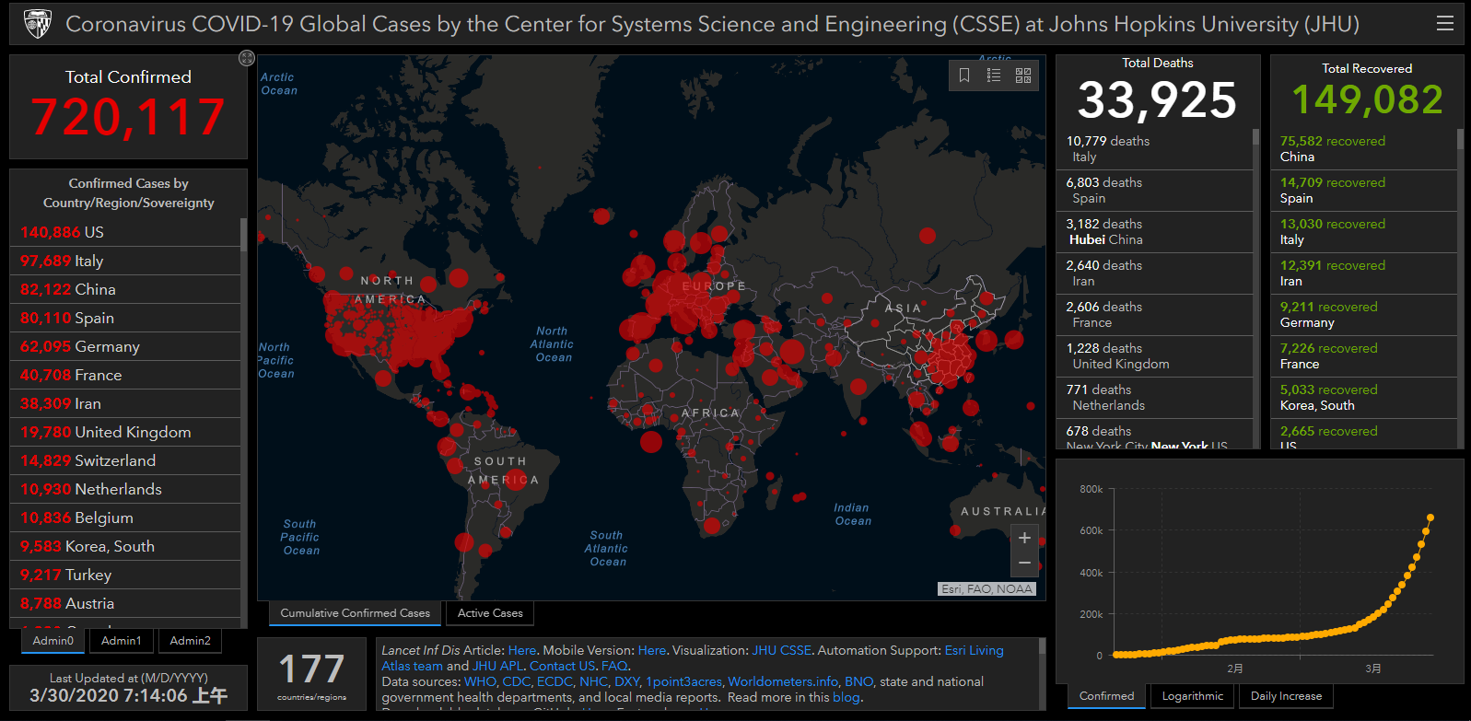This screenshot has height=721, width=1471.
Task: Select Belgium row with 10,836 cases
Action: click(x=126, y=517)
